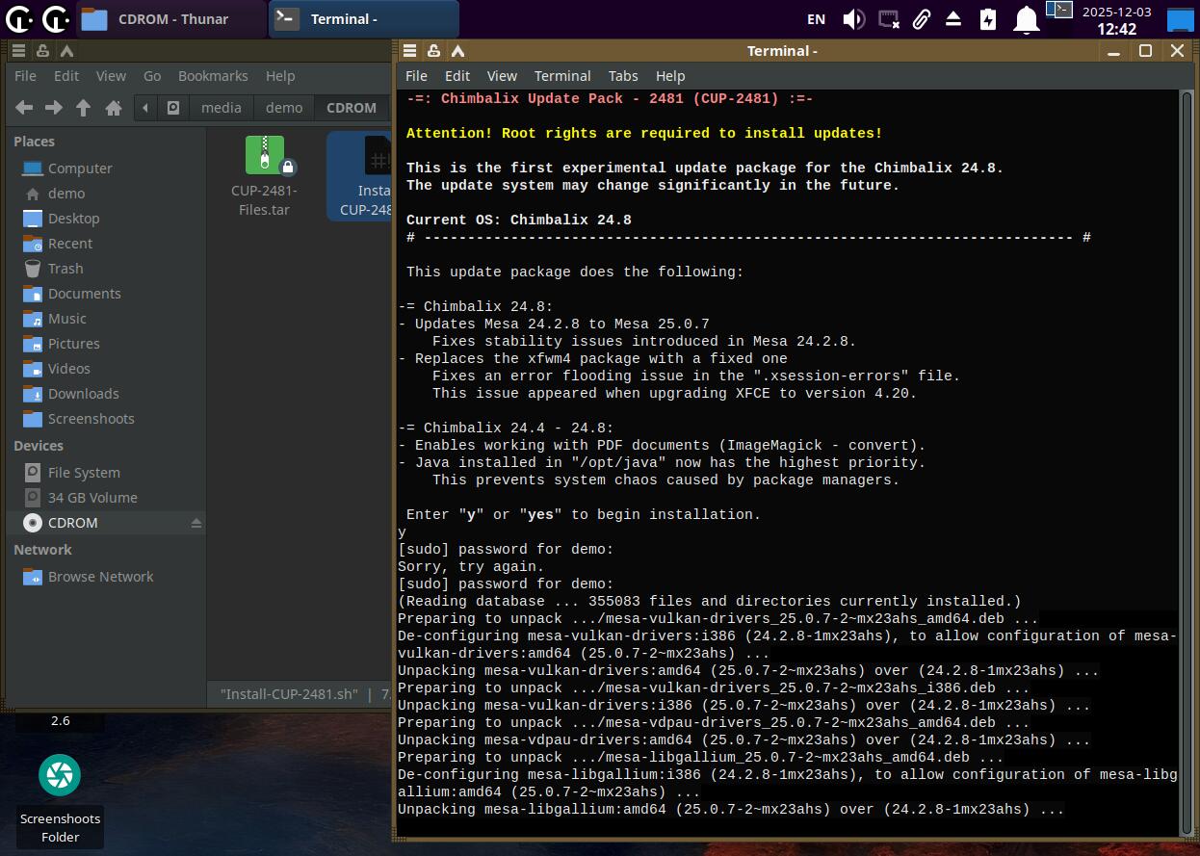
Task: Toggle the shade arrow on the Thunar titlebar
Action: tap(66, 51)
